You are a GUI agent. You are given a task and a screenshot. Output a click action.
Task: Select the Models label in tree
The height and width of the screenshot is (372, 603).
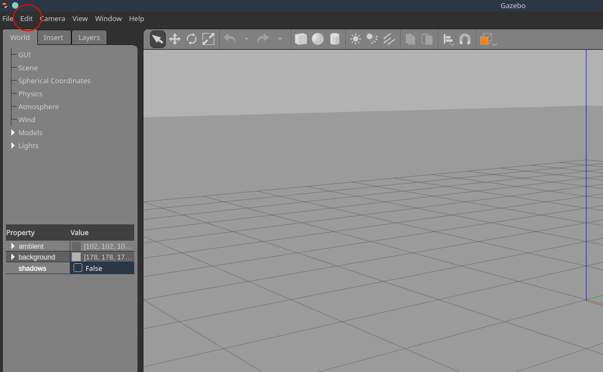(30, 132)
